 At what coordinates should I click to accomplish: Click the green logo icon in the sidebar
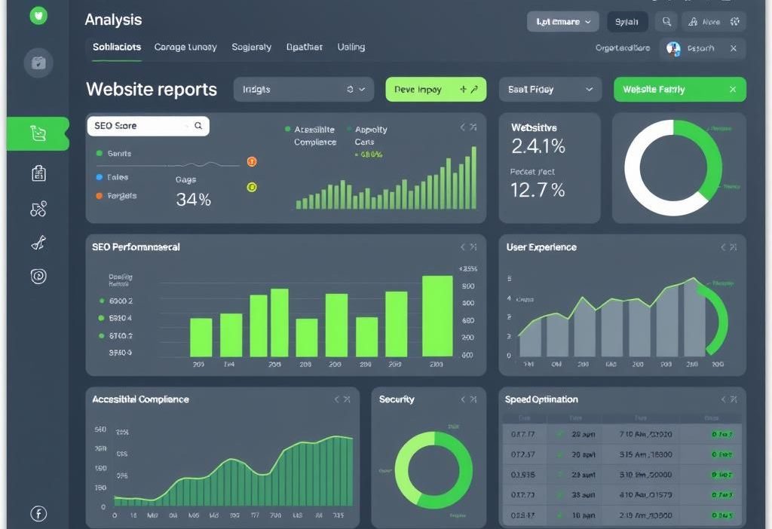pyautogui.click(x=38, y=17)
